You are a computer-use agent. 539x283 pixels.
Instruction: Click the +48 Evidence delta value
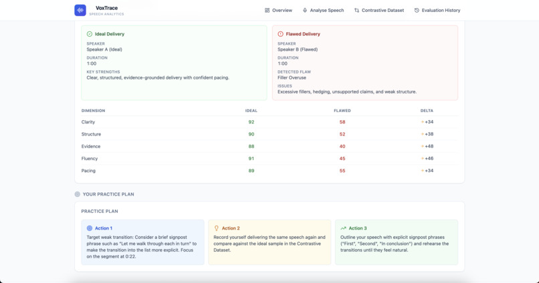coord(429,146)
